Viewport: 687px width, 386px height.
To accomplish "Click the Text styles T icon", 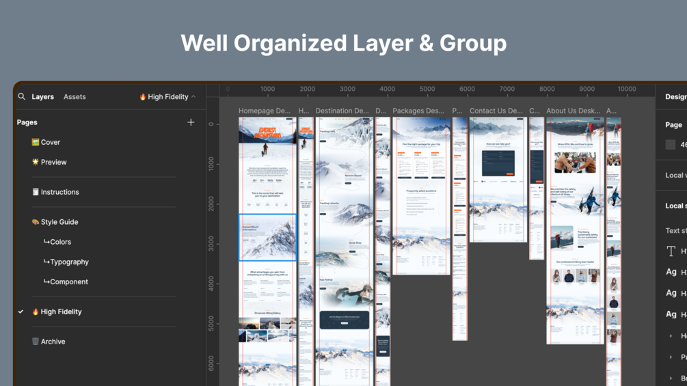I will [x=671, y=251].
